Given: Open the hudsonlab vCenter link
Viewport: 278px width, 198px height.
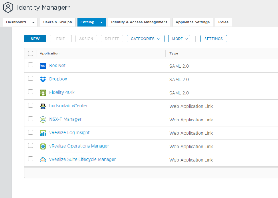Looking at the screenshot, I should [x=68, y=106].
